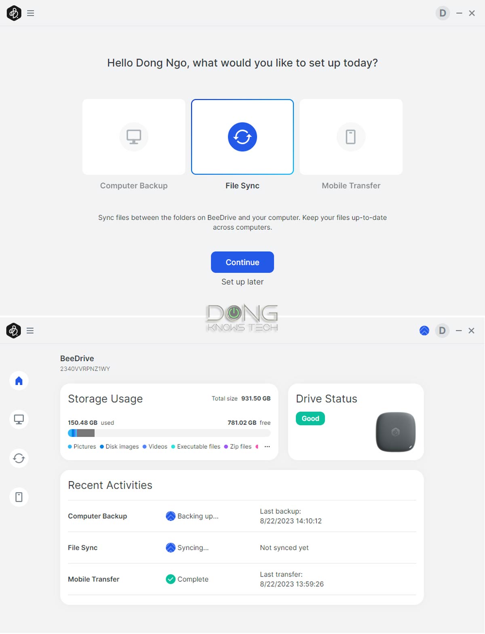Open Computer Backup activity row
The image size is (485, 634).
(242, 516)
